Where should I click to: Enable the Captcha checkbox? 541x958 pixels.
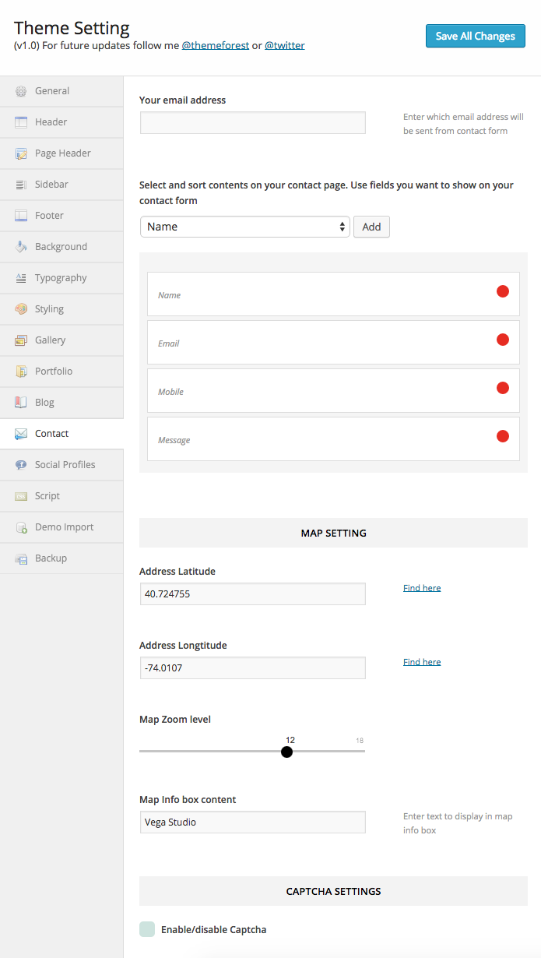[147, 929]
